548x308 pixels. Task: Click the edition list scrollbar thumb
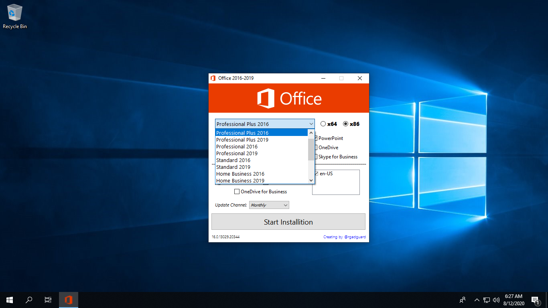pos(311,149)
